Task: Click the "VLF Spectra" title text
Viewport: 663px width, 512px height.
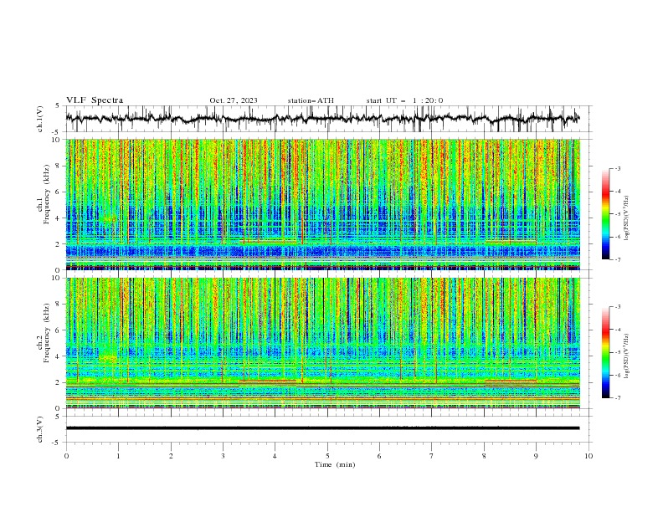Action: pyautogui.click(x=95, y=100)
